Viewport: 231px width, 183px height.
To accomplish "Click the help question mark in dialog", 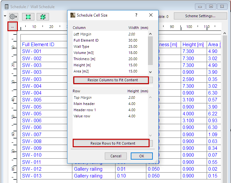I will click(136, 15).
